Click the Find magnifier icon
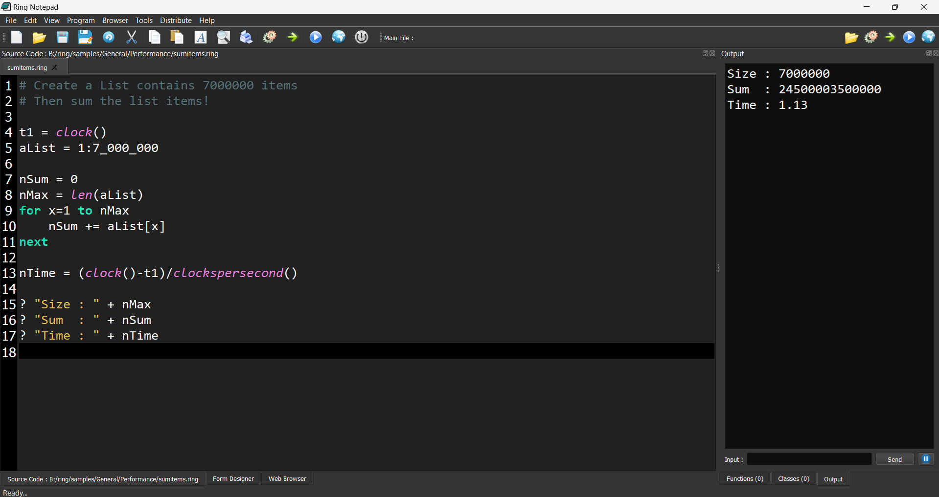This screenshot has width=939, height=497. 224,37
